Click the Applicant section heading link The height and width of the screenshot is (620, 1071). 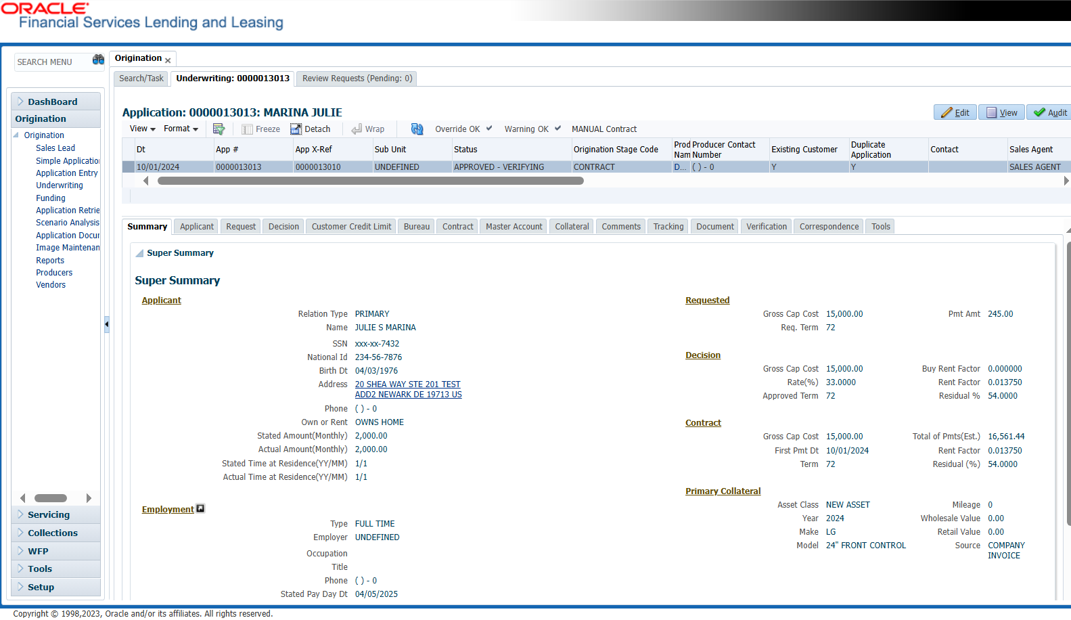click(161, 300)
